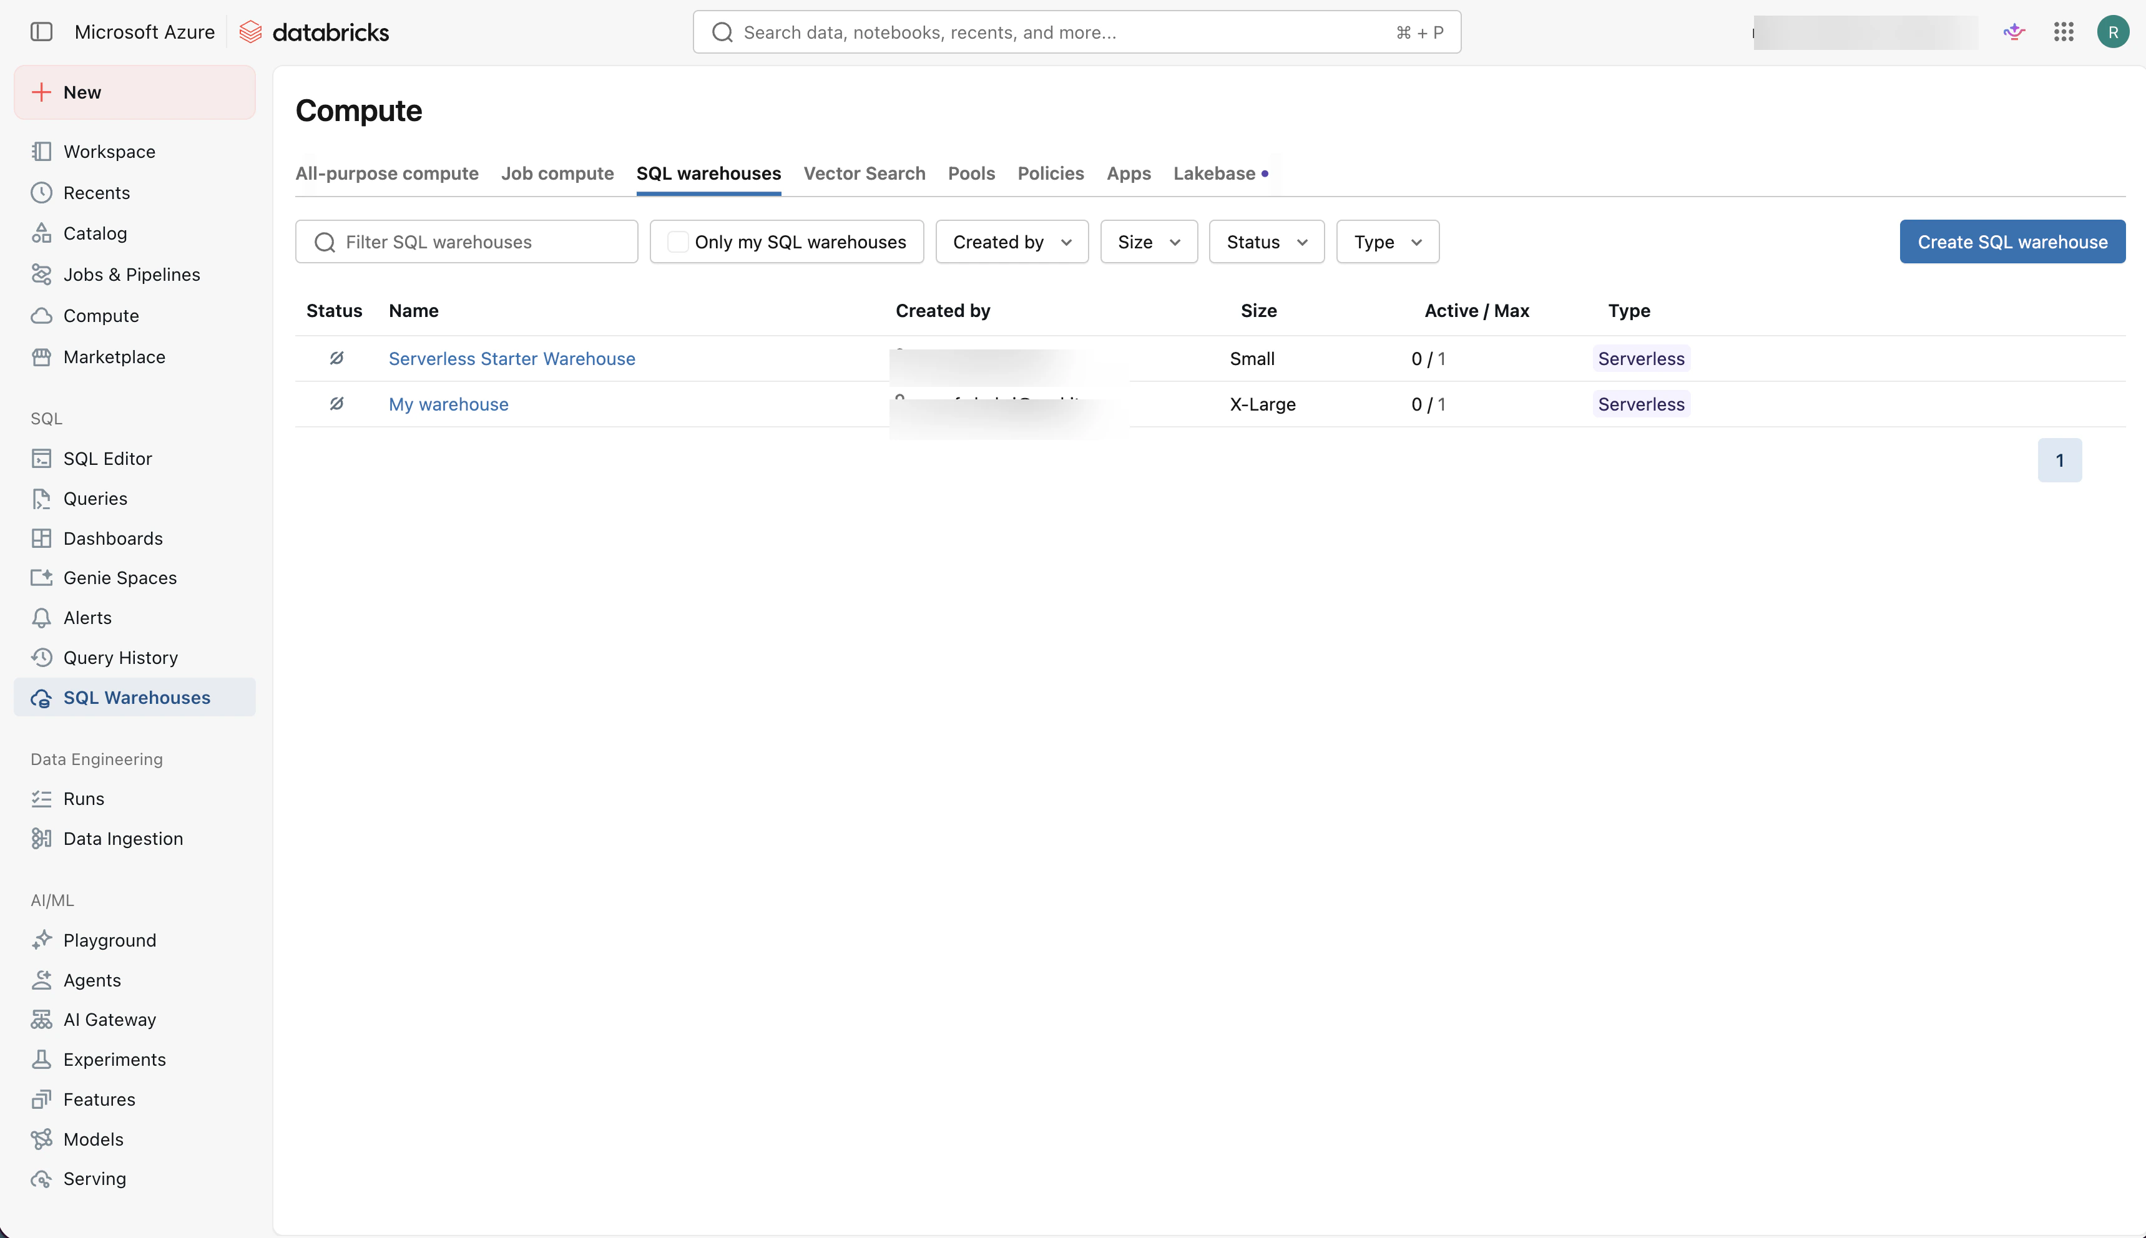2146x1238 pixels.
Task: Collapse the sidebar with the panel toggle icon
Action: 41,32
